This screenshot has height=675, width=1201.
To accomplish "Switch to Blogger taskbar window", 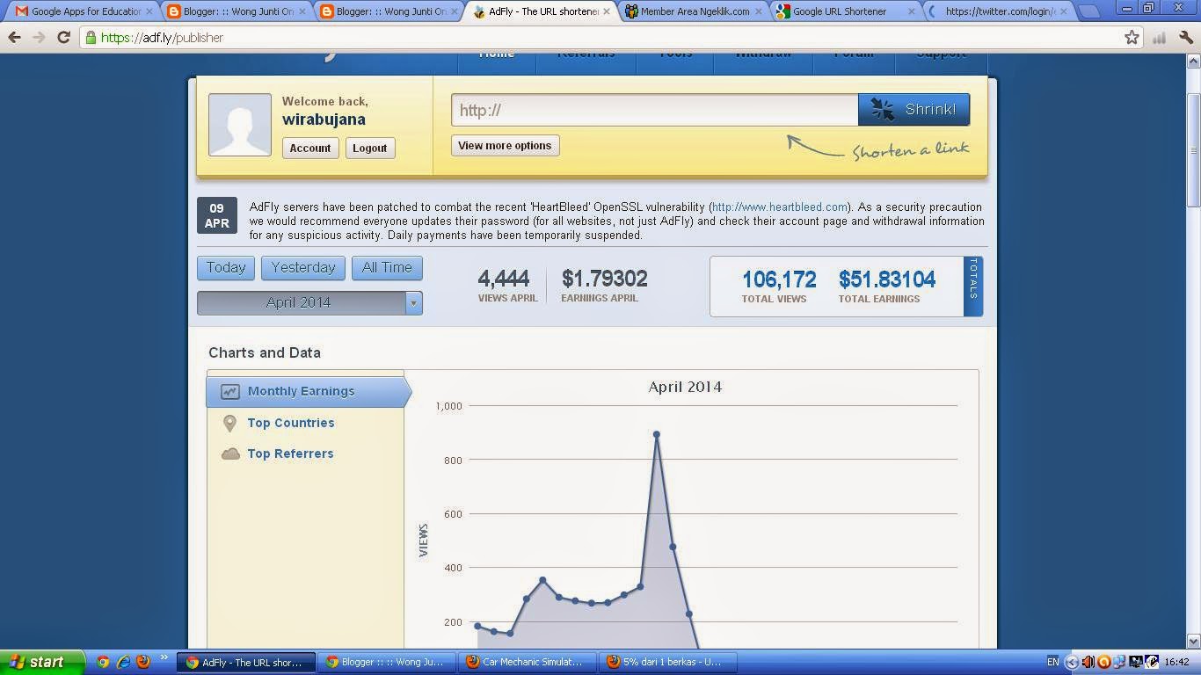I will pyautogui.click(x=386, y=662).
